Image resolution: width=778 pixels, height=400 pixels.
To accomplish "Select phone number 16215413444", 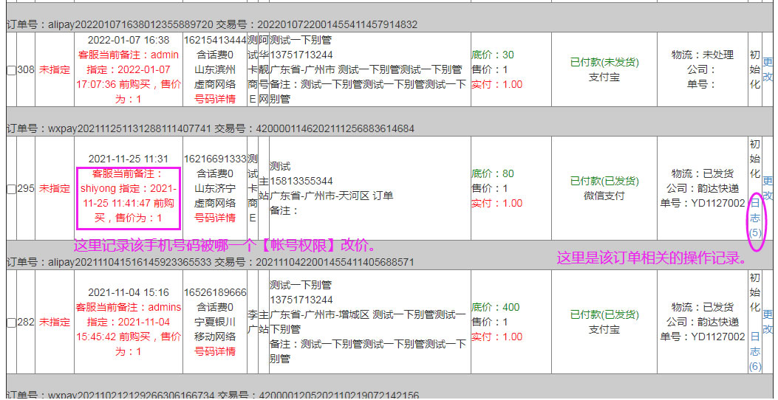I will [215, 40].
